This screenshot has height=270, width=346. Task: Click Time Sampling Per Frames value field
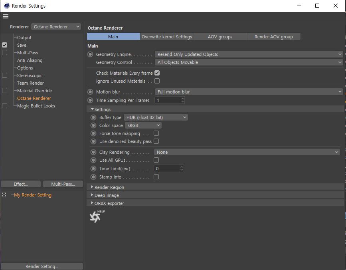click(x=168, y=100)
